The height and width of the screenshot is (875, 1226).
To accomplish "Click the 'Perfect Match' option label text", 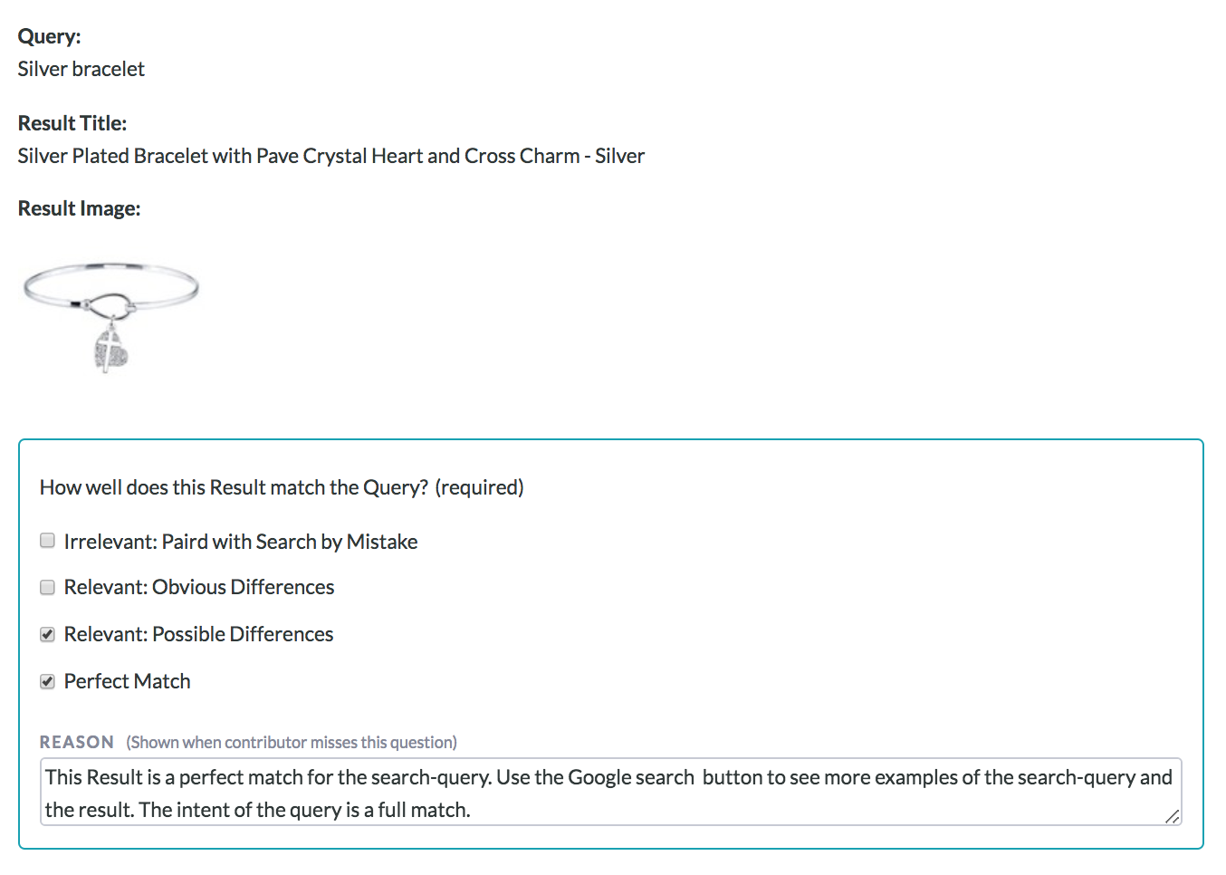I will pyautogui.click(x=128, y=681).
